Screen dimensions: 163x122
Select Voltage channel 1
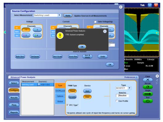(26, 30)
